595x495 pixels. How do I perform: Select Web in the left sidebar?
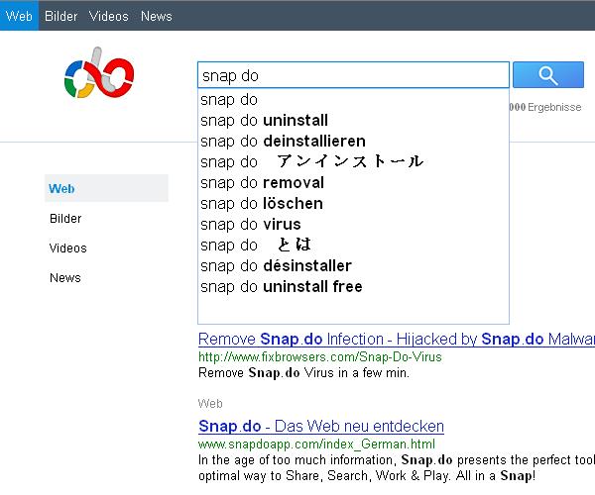[106, 188]
